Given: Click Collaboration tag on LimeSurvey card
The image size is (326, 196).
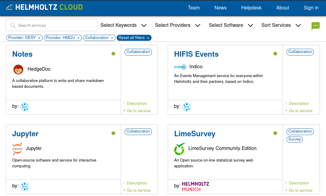Looking at the screenshot, I should 300,131.
